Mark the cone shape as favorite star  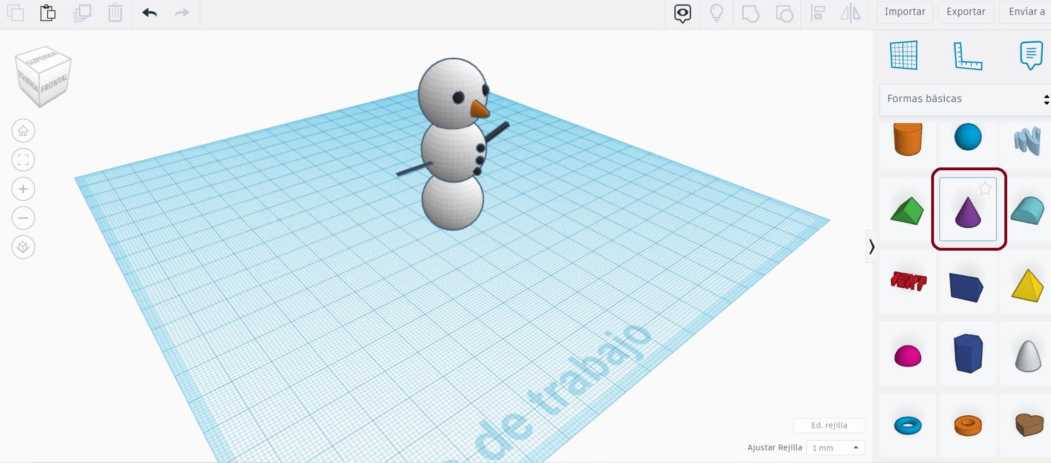(x=985, y=189)
